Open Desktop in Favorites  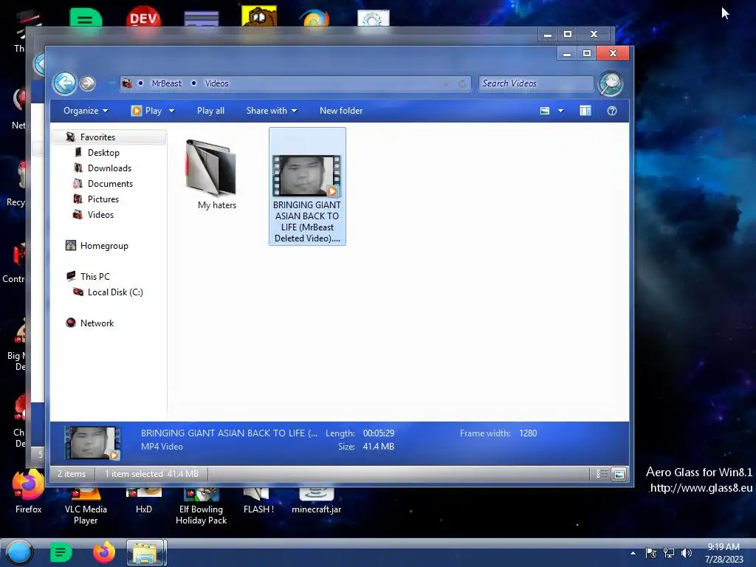[103, 153]
